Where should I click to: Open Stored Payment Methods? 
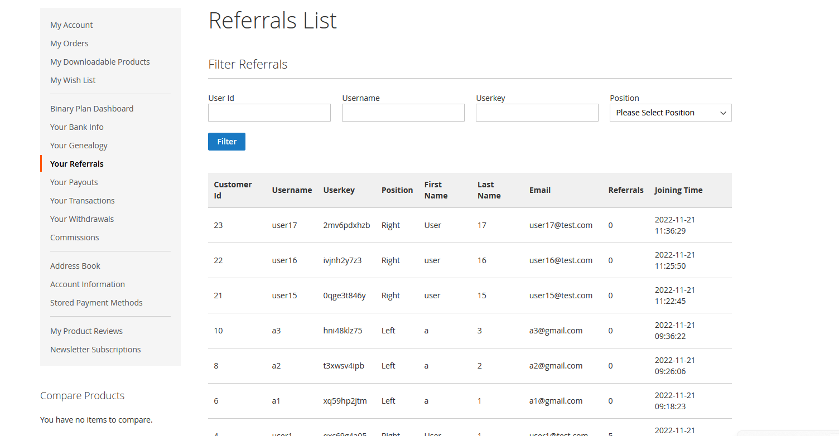[97, 303]
